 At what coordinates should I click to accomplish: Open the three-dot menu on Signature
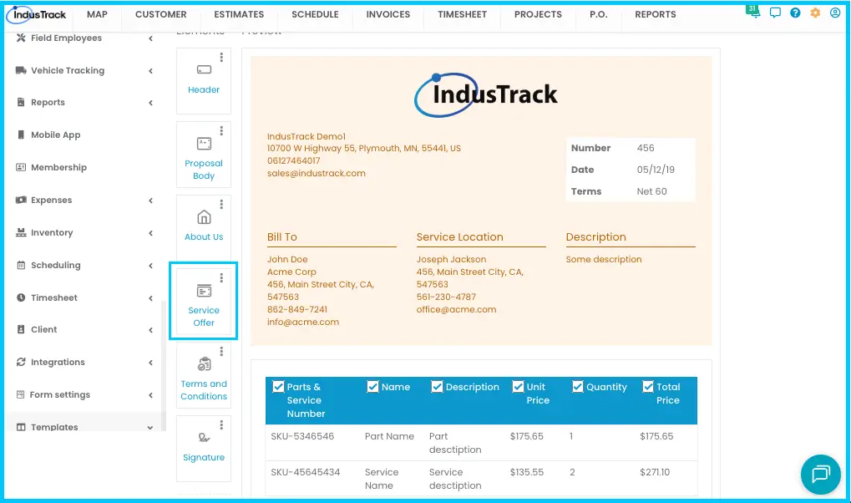click(221, 424)
